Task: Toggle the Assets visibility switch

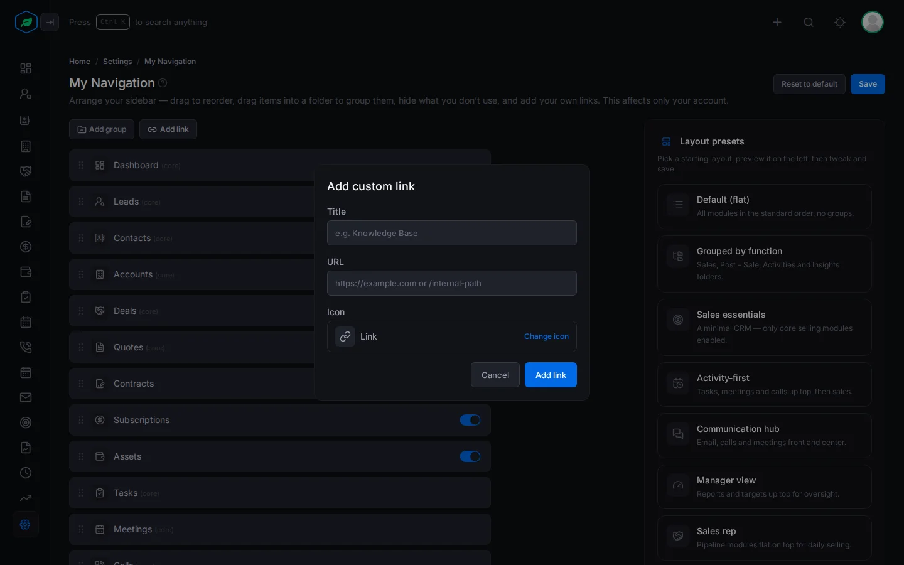Action: coord(470,456)
